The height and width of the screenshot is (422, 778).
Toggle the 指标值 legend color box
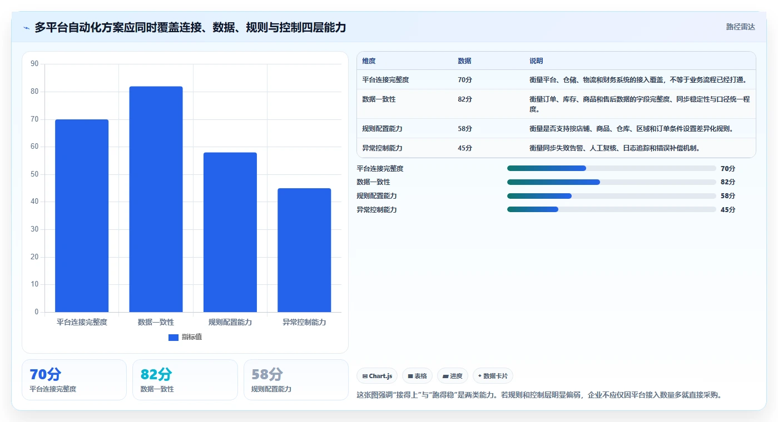[174, 338]
